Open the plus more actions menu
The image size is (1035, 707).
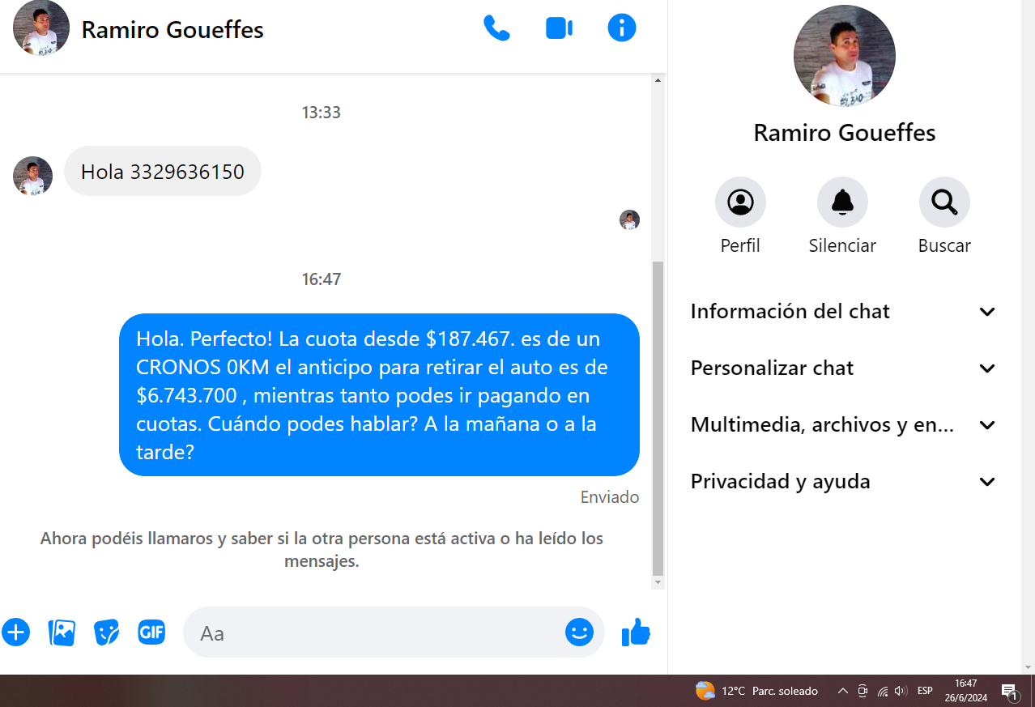15,632
